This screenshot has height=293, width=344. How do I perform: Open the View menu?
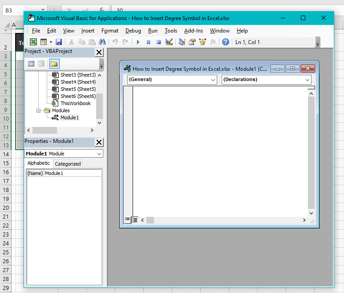[x=69, y=31]
